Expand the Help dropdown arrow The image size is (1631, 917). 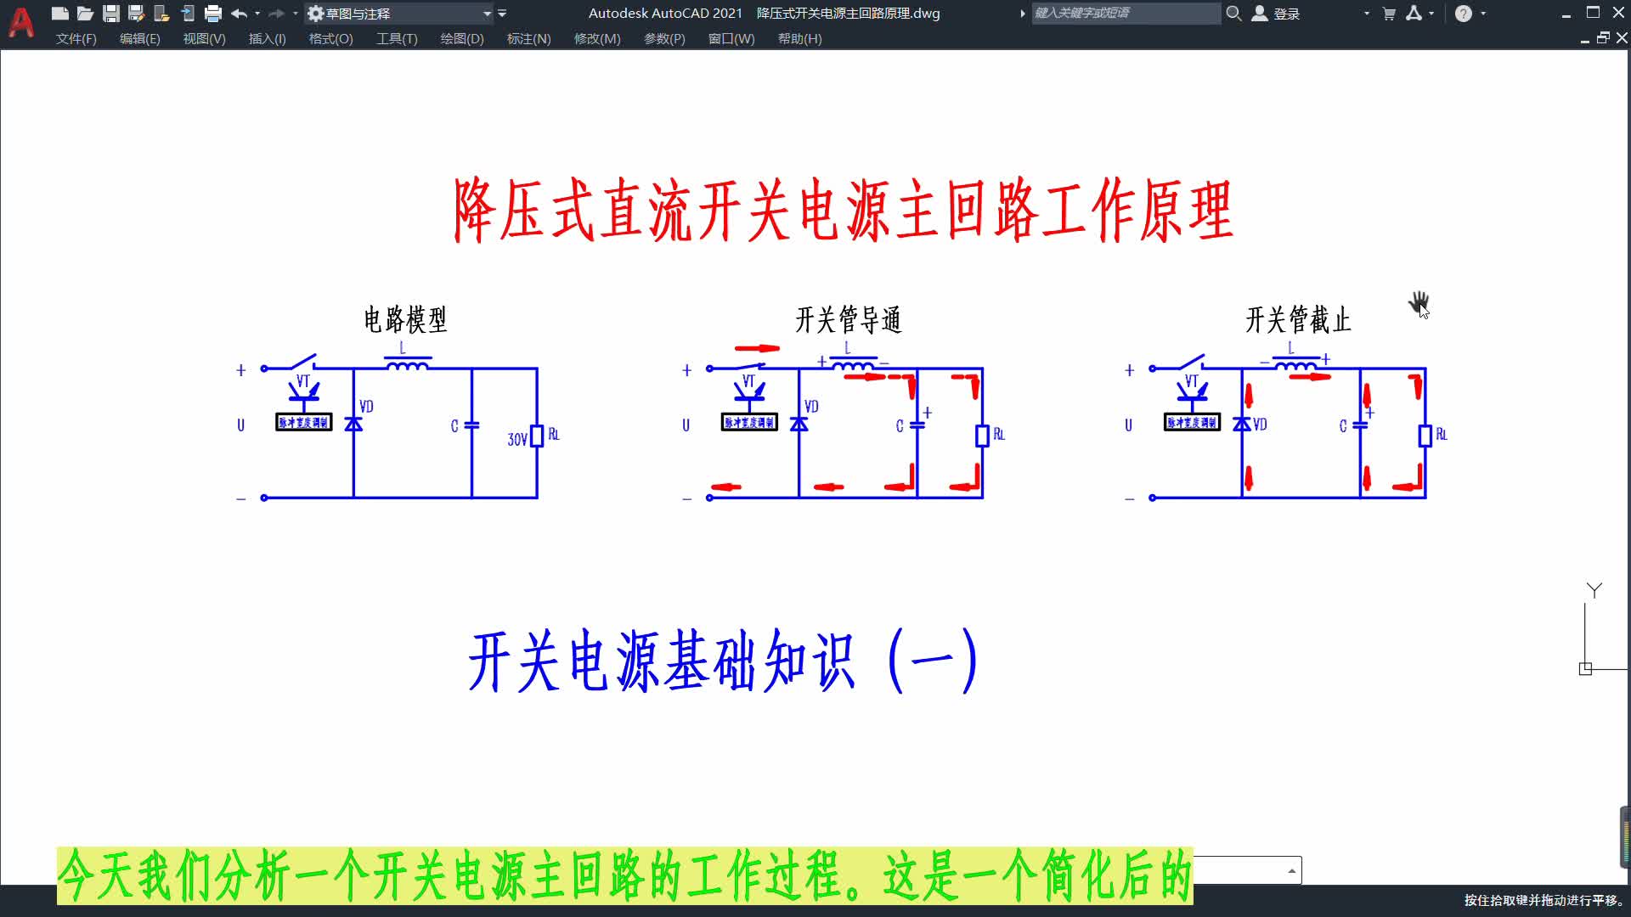point(1483,14)
